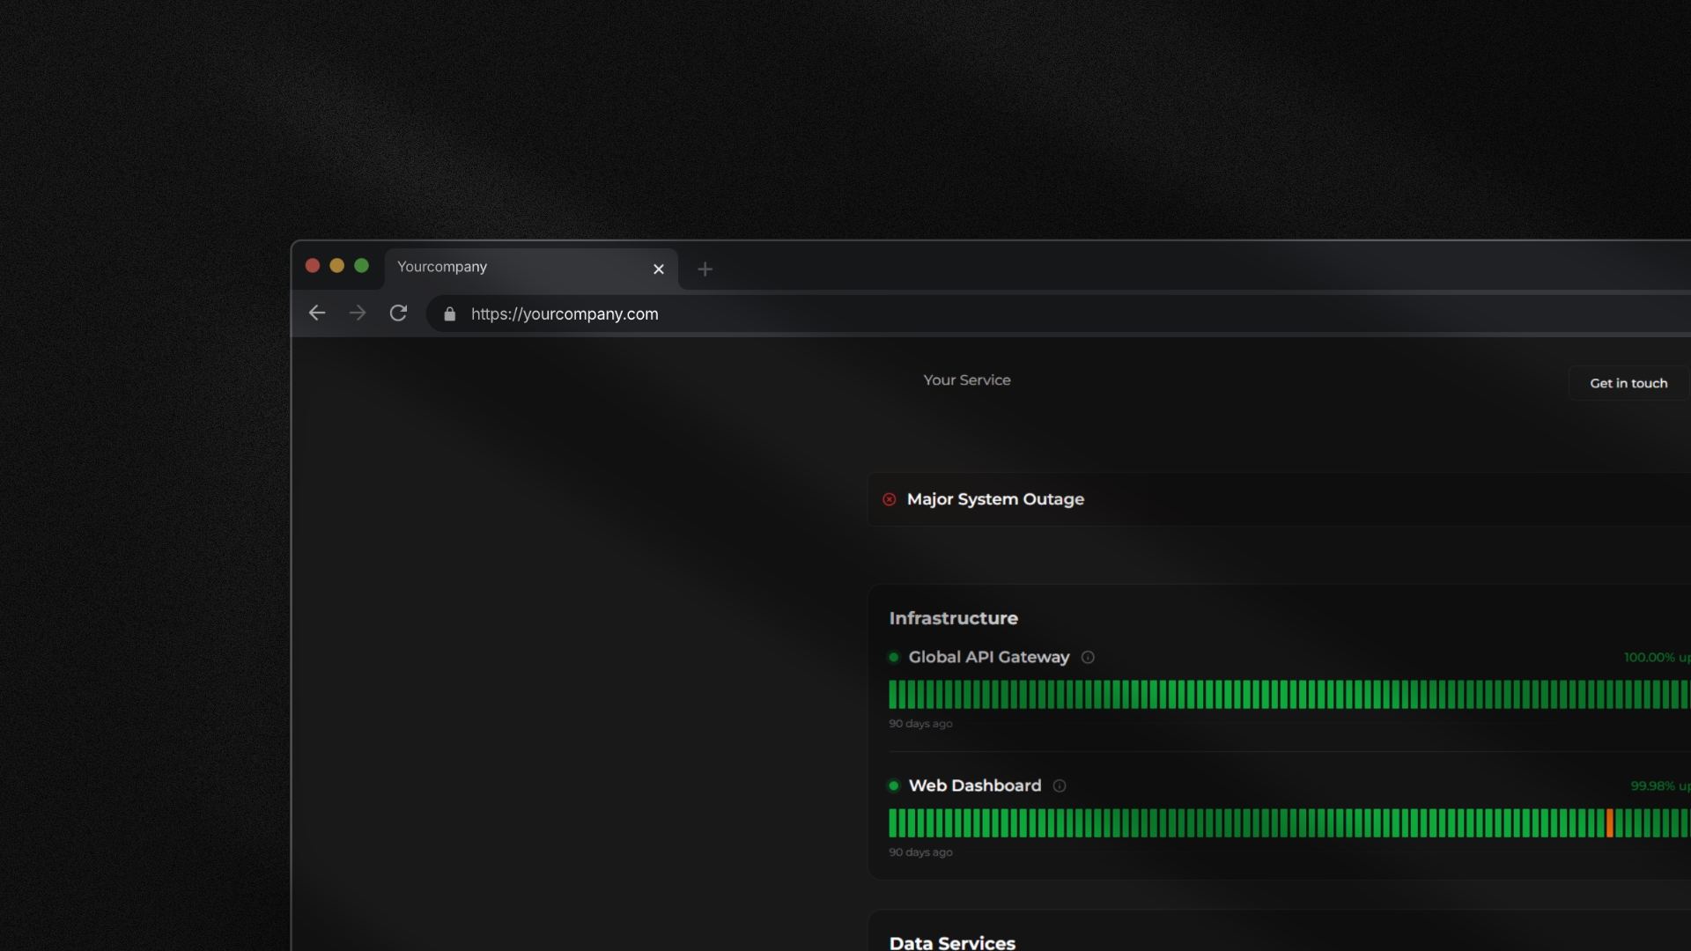Click the Web Dashboard service name
This screenshot has width=1691, height=951.
975,785
